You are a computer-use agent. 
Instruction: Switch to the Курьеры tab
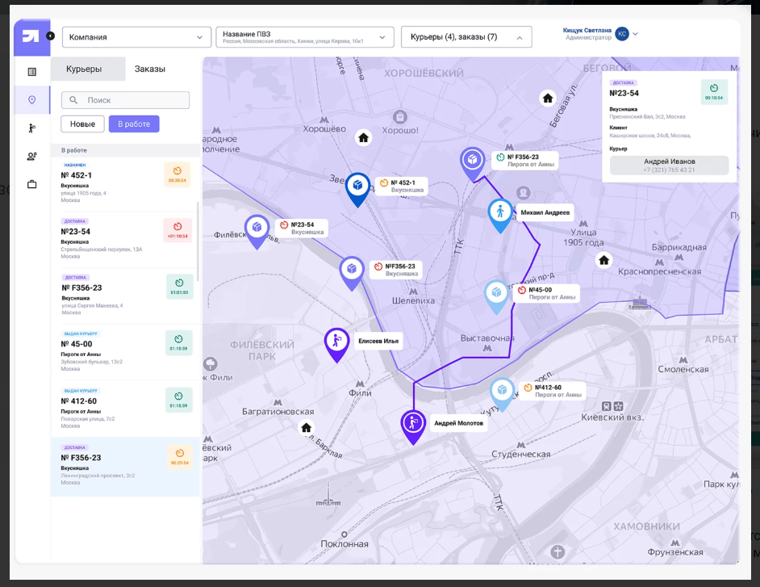[x=88, y=69]
